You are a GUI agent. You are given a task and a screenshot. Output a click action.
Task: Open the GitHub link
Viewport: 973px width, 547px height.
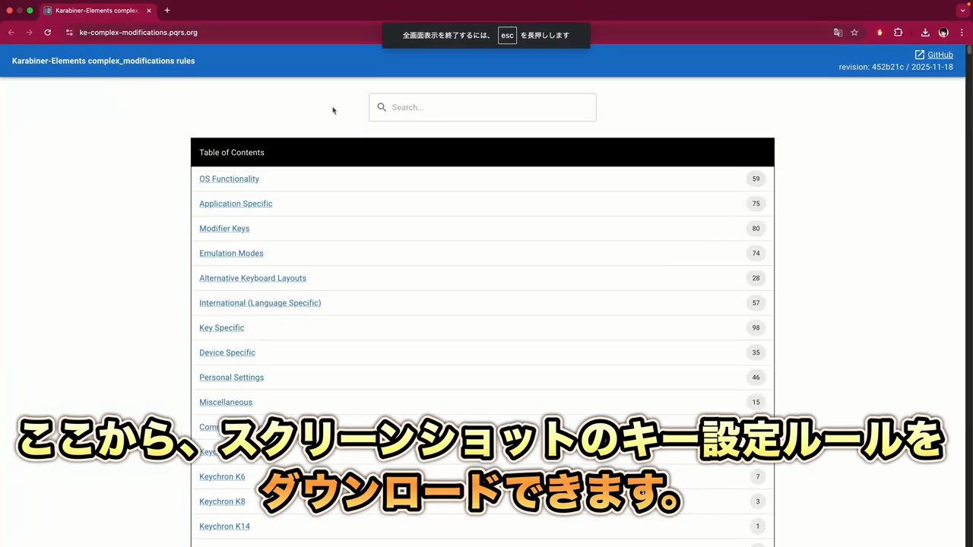click(x=940, y=55)
